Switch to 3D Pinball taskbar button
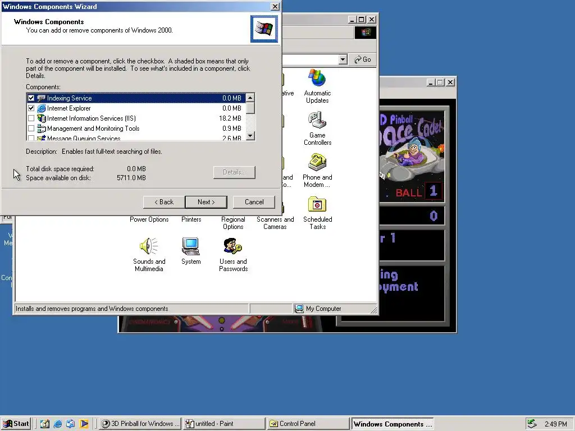This screenshot has height=431, width=575. coord(140,424)
